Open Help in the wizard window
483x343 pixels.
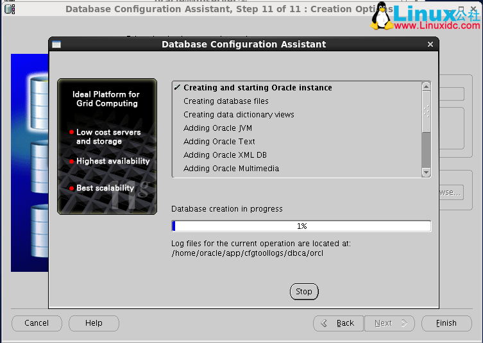pos(94,323)
